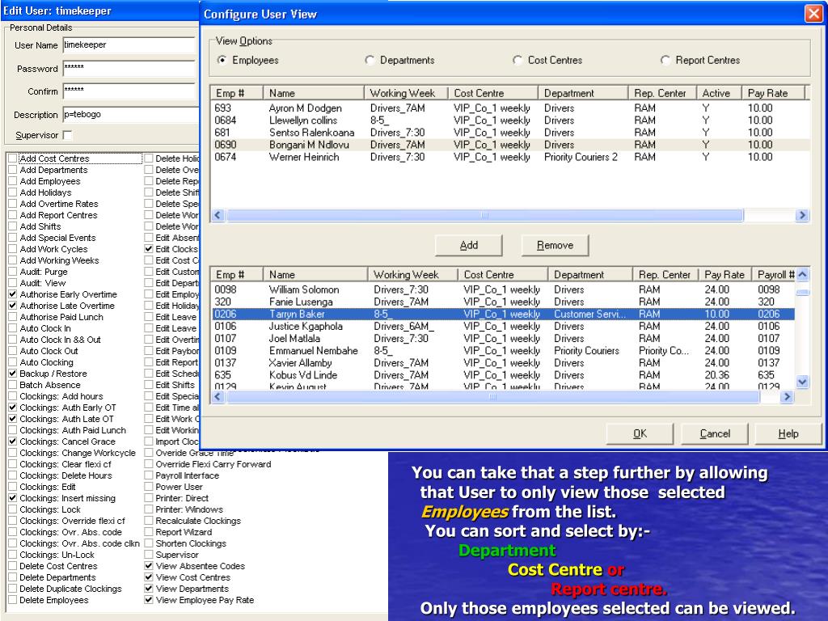This screenshot has width=828, height=621.
Task: Open Help for this dialog
Action: 788,434
